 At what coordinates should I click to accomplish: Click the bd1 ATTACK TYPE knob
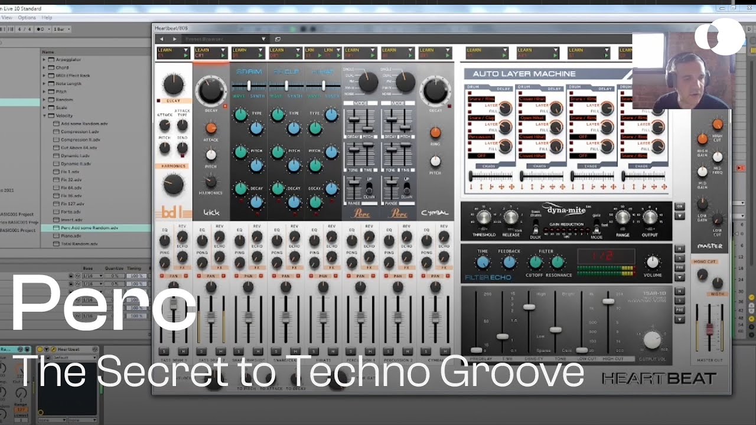click(182, 125)
